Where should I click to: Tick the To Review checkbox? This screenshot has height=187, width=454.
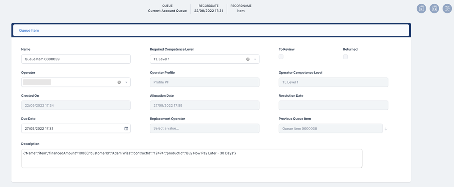coord(281,57)
